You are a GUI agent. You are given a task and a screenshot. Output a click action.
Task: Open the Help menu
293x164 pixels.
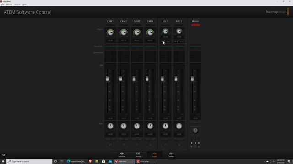[x=24, y=5]
